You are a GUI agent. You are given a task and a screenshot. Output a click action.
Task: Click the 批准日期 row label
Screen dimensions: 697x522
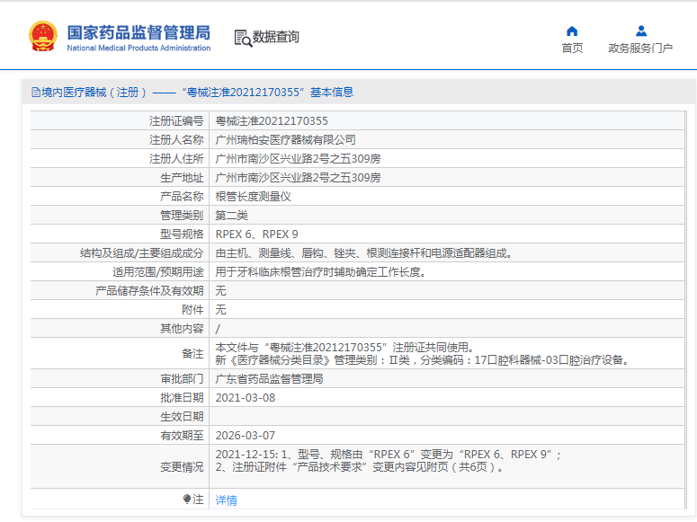click(x=182, y=398)
